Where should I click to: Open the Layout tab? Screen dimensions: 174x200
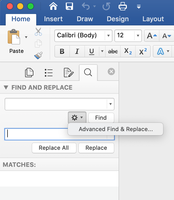[x=153, y=19]
